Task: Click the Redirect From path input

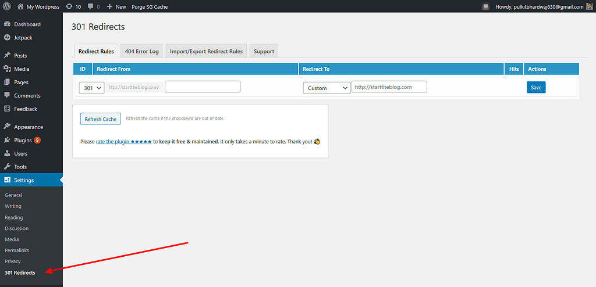Action: (x=203, y=87)
